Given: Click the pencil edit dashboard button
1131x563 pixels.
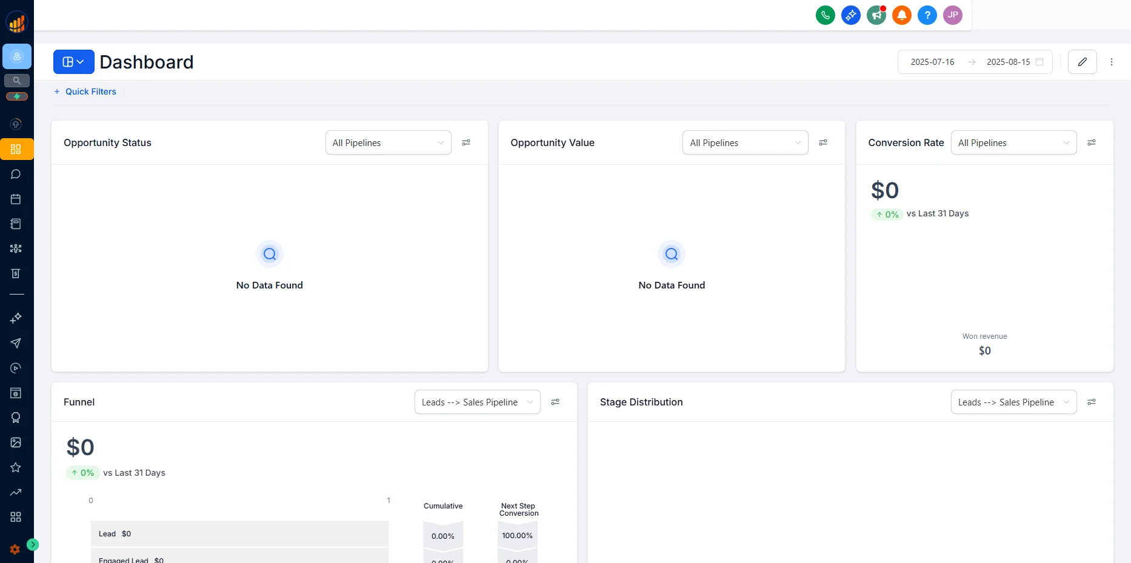Looking at the screenshot, I should pyautogui.click(x=1082, y=62).
